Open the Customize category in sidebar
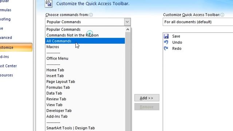Image resolution: width=233 pixels, height=131 pixels. (x=16, y=47)
